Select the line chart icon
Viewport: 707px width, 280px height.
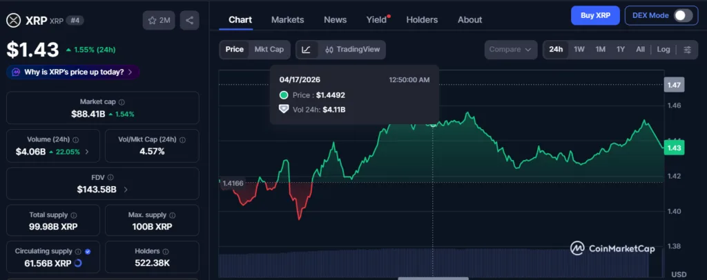(306, 50)
